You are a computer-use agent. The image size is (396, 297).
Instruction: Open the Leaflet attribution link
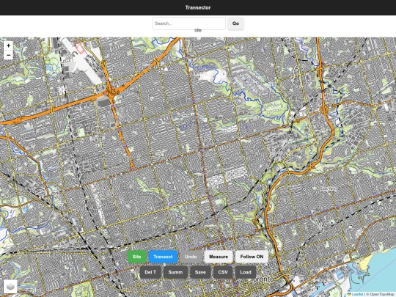click(x=356, y=295)
